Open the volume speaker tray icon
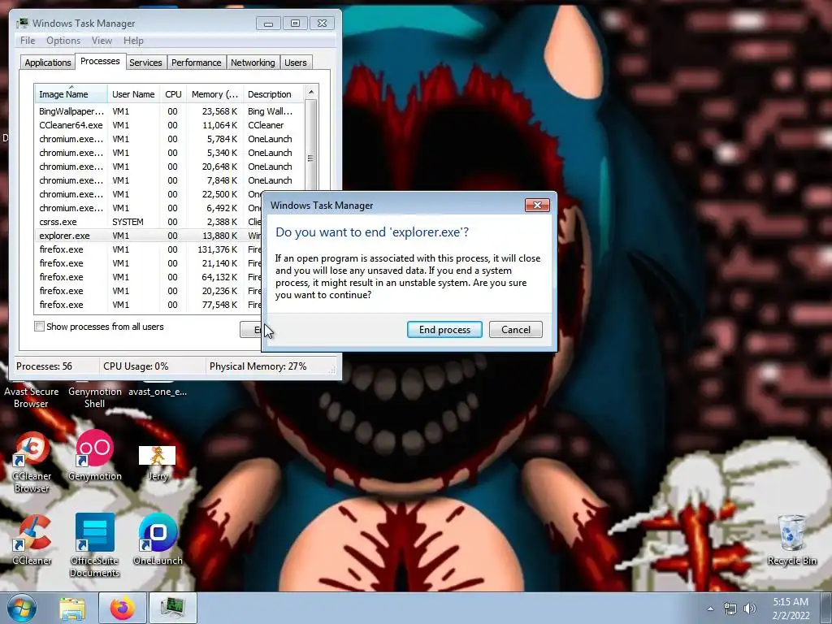832x624 pixels. click(750, 609)
